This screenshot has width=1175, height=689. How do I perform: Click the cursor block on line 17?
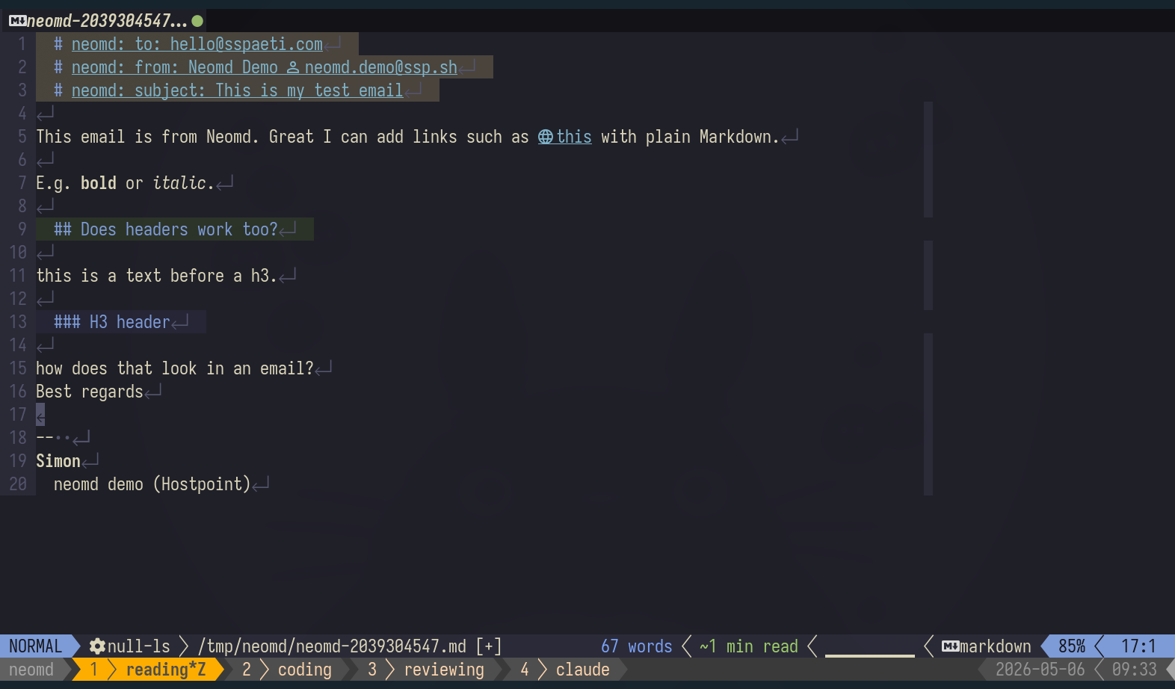tap(40, 415)
